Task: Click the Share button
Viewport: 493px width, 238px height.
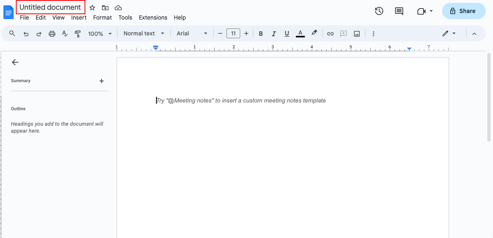Action: point(464,11)
